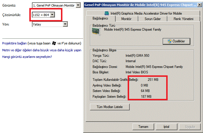This screenshot has width=203, height=133.
Task: Click the DAC type value Internal
Action: (131, 61)
